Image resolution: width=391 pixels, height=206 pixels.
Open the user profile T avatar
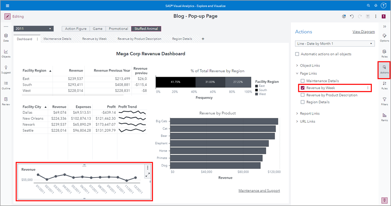384,5
